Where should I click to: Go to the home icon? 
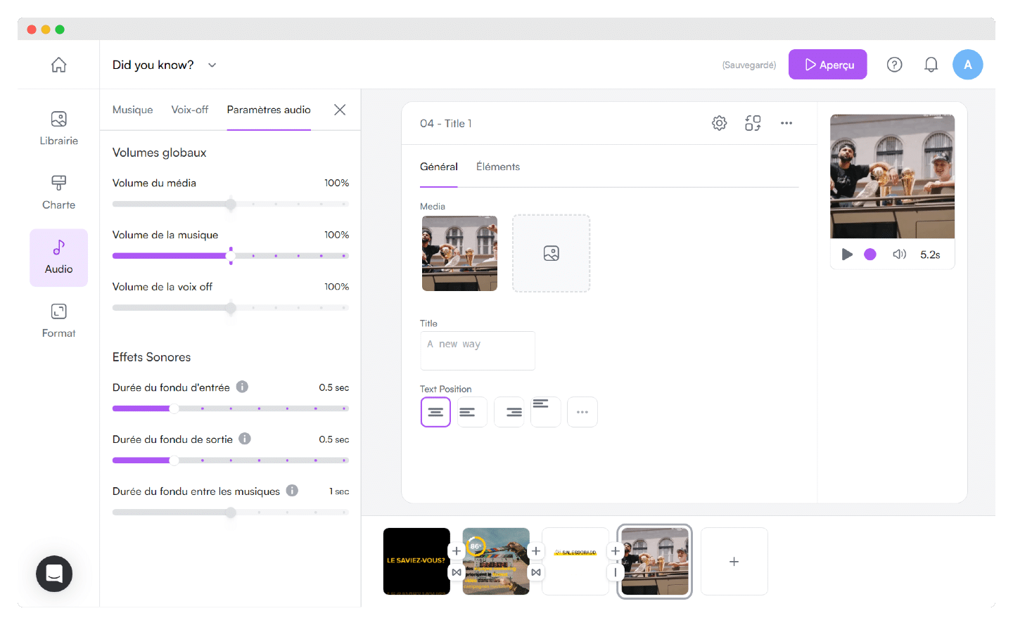(x=58, y=65)
